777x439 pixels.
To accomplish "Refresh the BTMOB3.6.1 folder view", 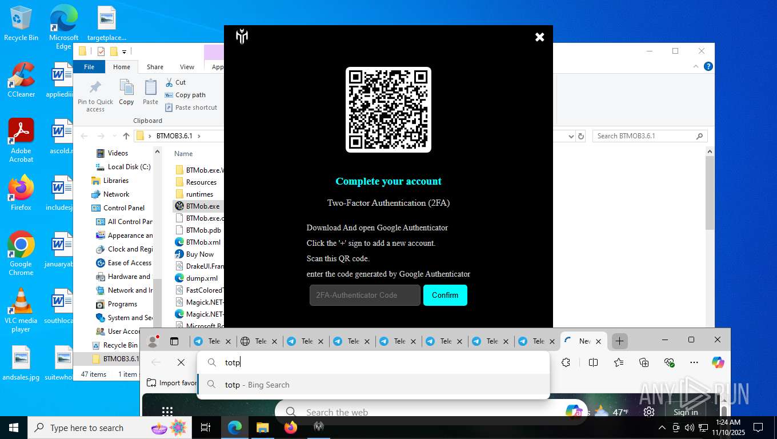I will tap(581, 136).
